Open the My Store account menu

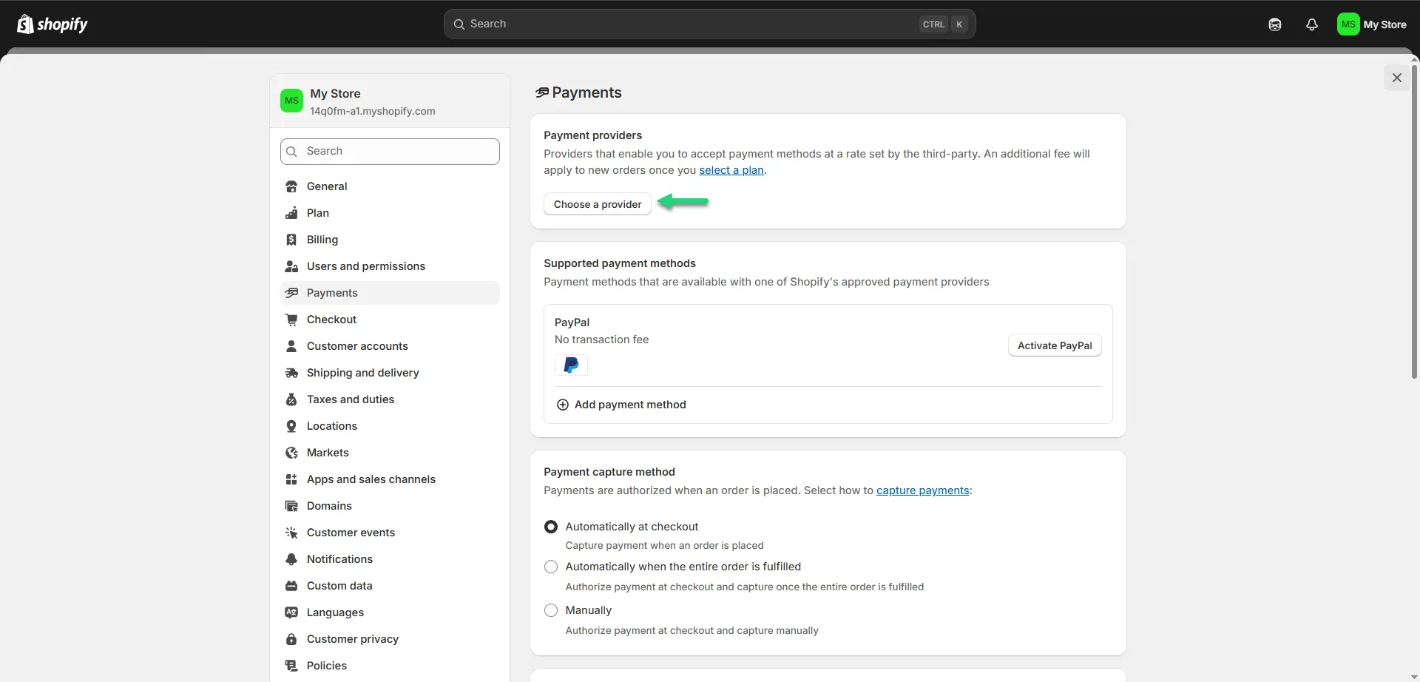(1372, 24)
